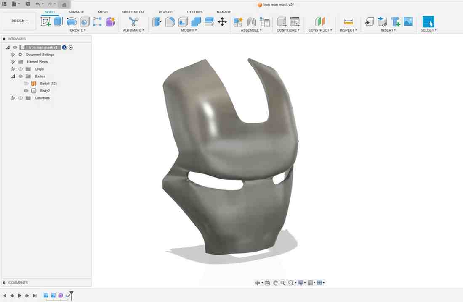Toggle visibility of the Origin folder
This screenshot has height=302, width=463.
[x=20, y=69]
